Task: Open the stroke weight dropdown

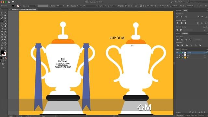Action: pos(36,6)
